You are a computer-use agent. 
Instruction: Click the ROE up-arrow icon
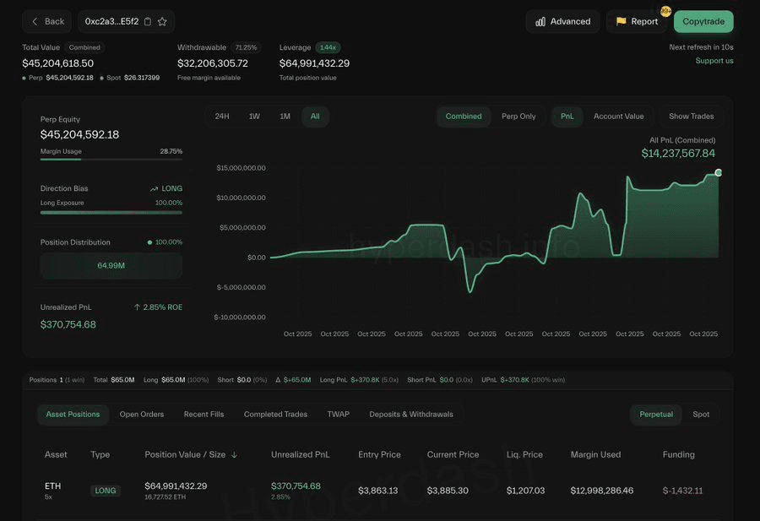(137, 307)
